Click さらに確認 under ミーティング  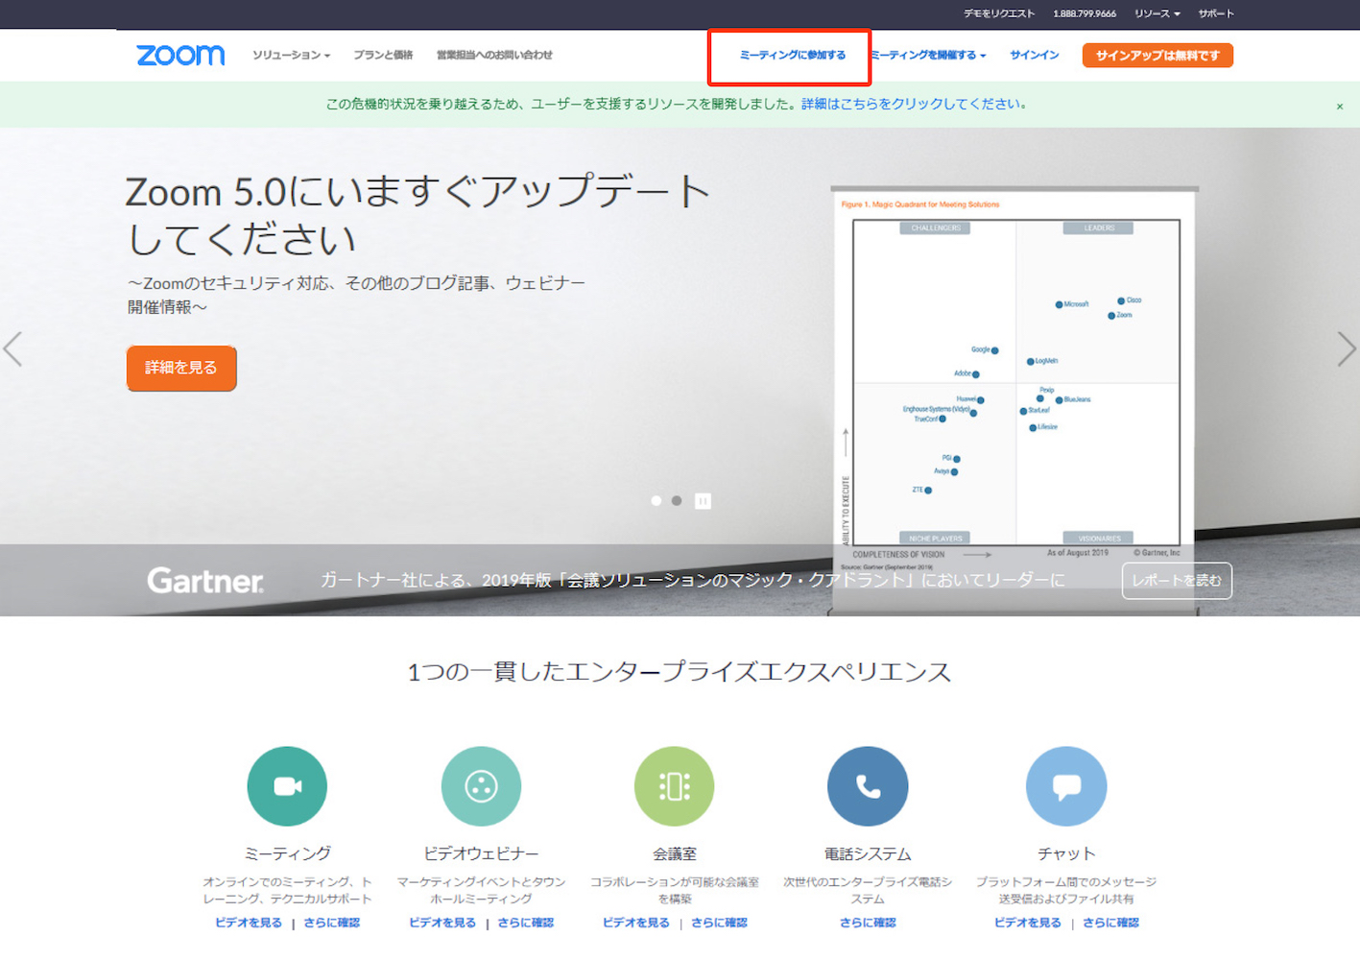(332, 923)
